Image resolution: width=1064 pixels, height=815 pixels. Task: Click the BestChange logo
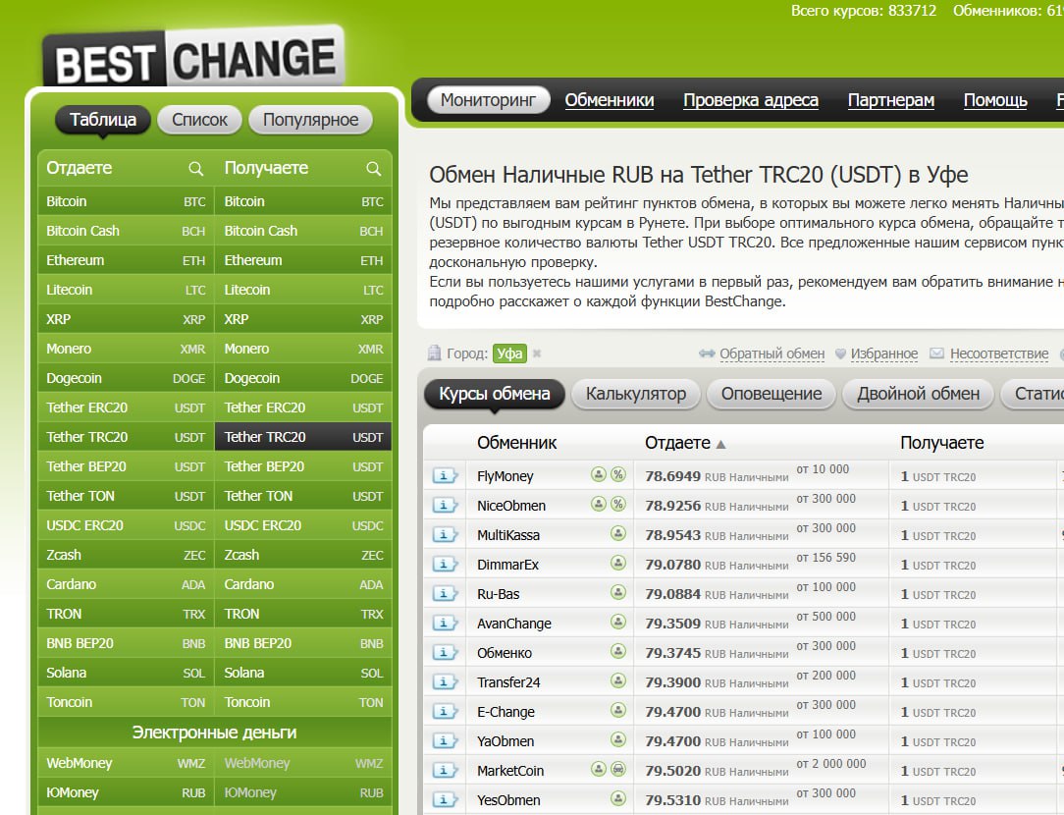(193, 59)
